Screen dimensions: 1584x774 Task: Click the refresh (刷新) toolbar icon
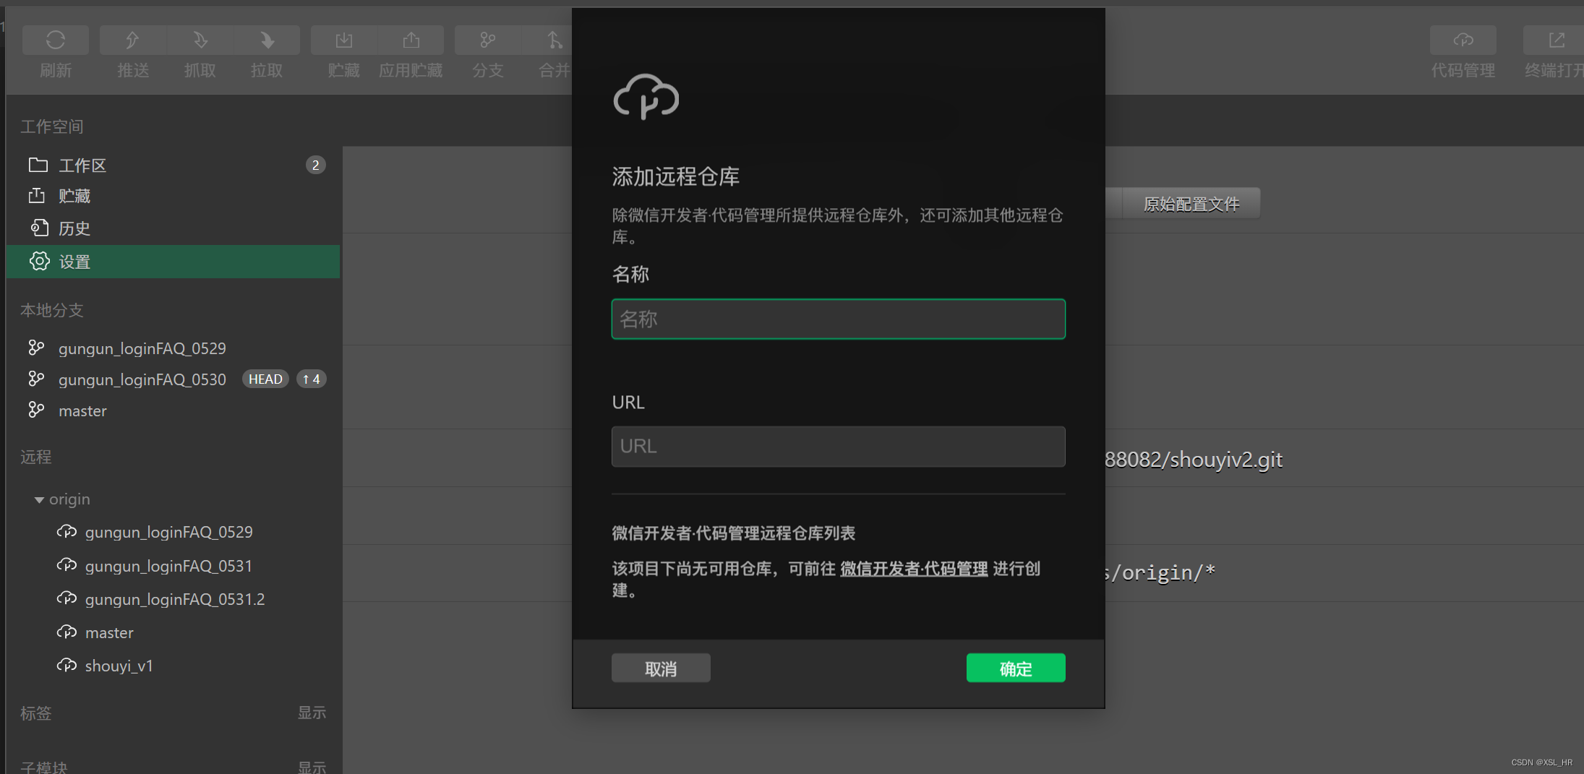tap(56, 40)
